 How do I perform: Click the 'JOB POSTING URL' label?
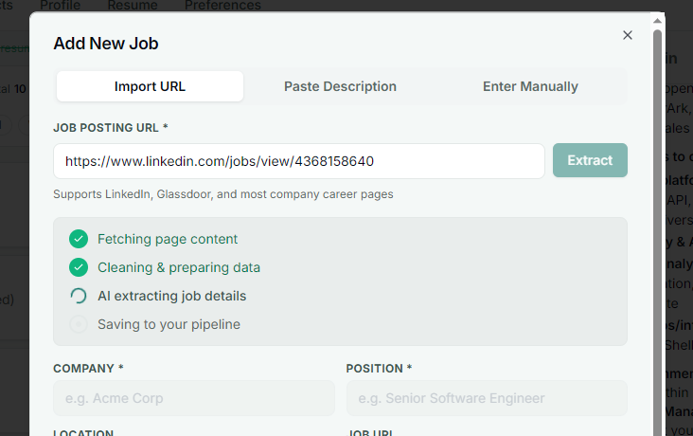point(111,127)
